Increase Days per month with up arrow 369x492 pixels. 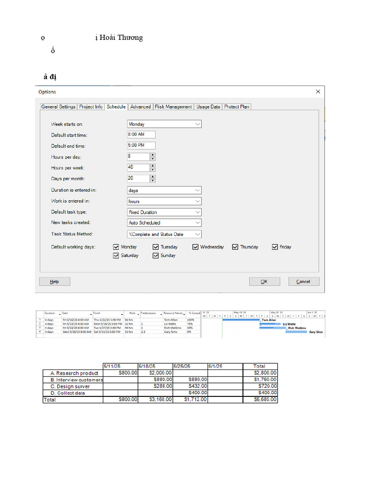click(153, 176)
